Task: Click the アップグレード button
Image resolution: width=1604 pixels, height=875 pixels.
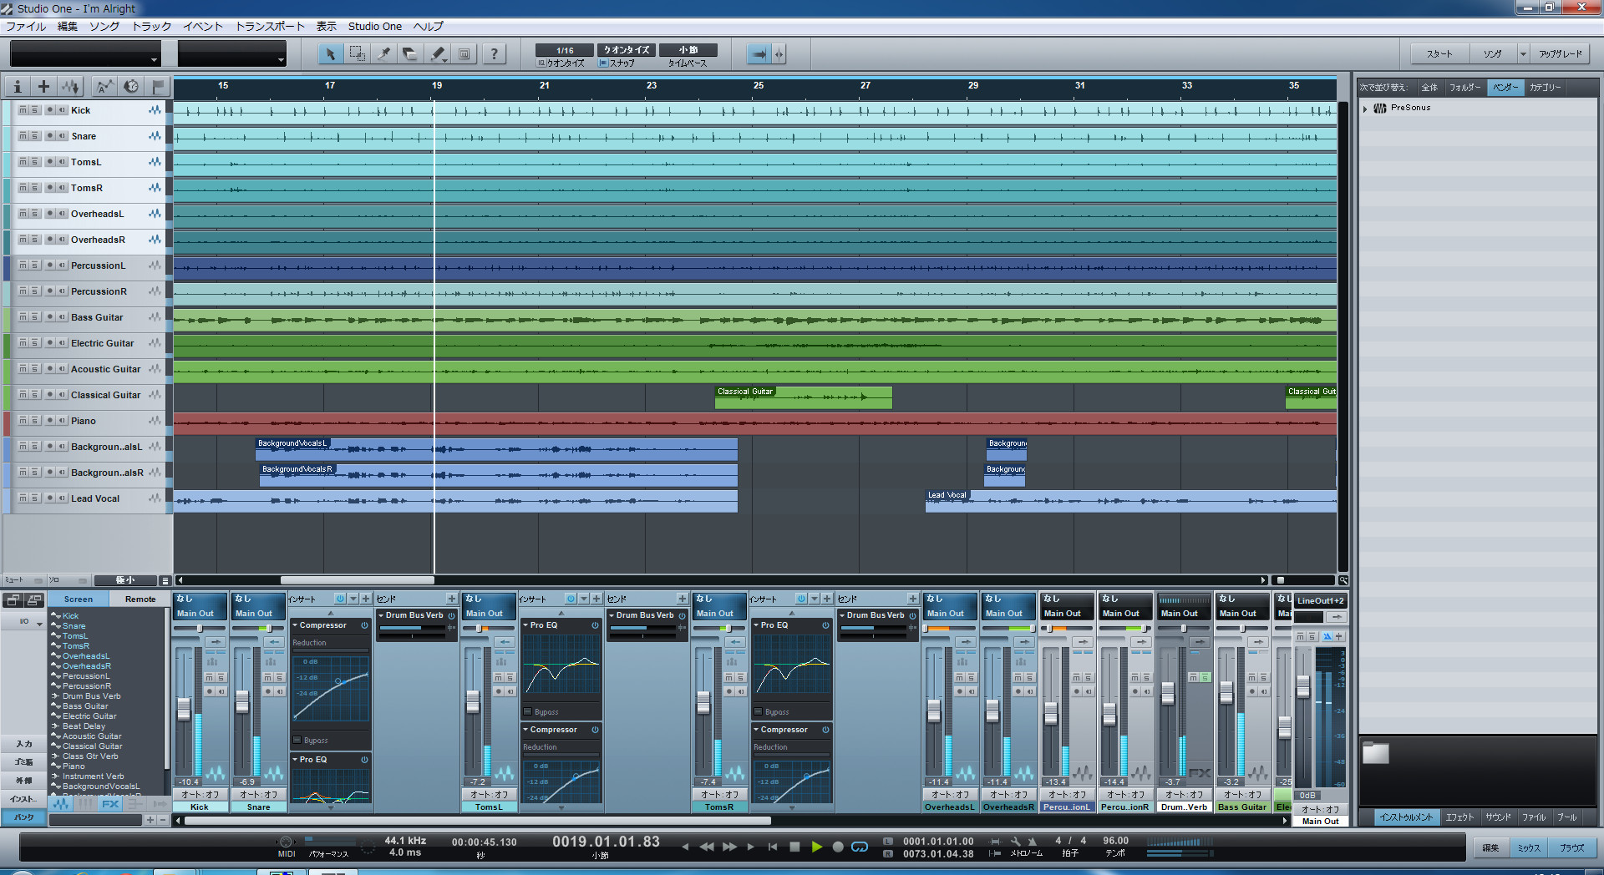Action: tap(1561, 54)
